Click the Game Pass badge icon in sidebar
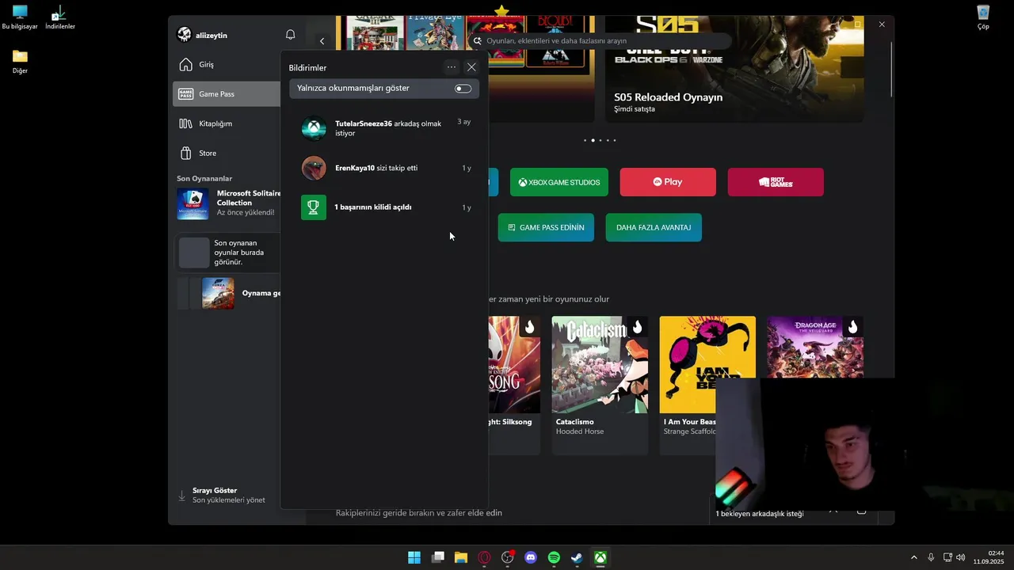 coord(185,93)
